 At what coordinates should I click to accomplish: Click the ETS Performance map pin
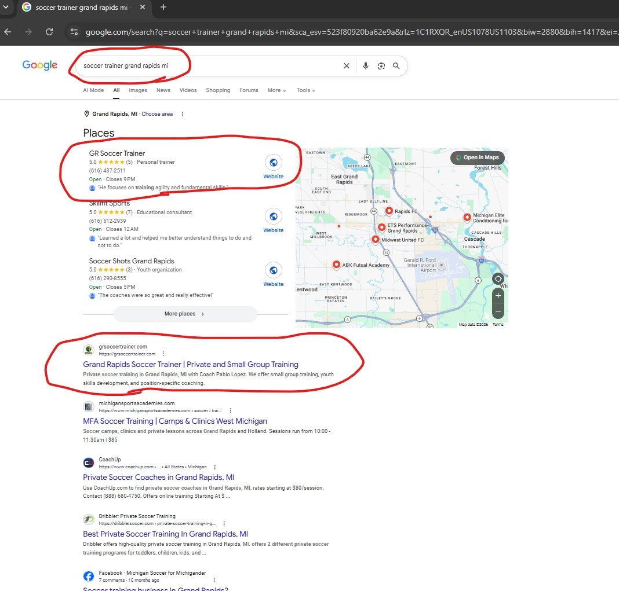(x=381, y=227)
